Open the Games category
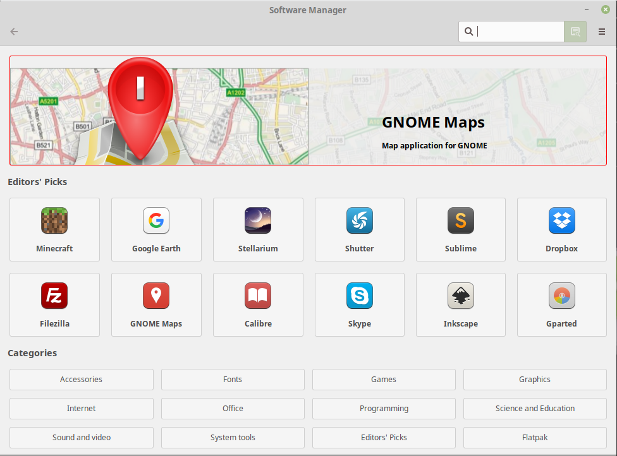This screenshot has width=617, height=456. [384, 380]
